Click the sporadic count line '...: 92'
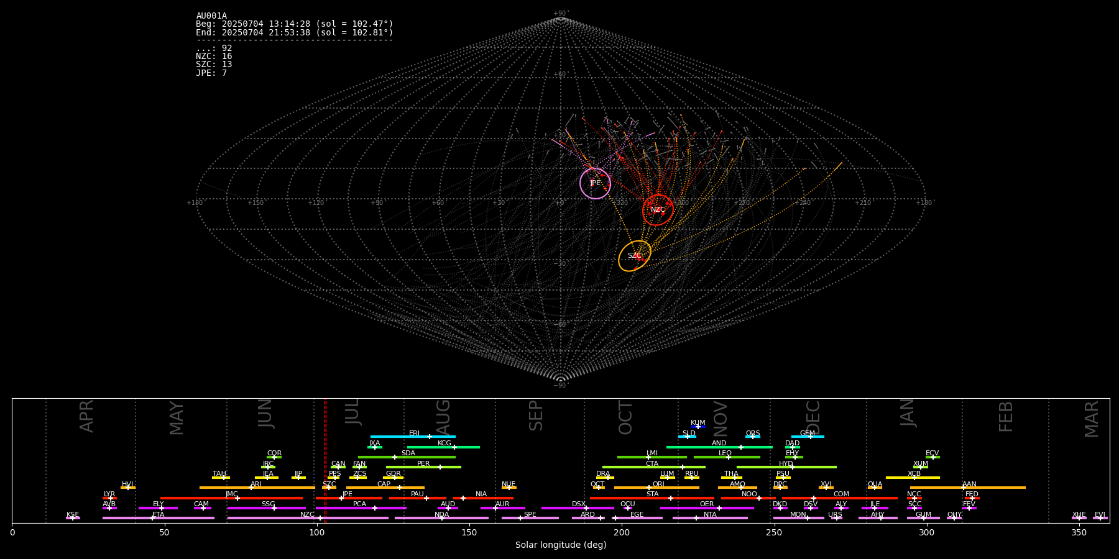Viewport: 1119px width, 559px height. pos(214,48)
